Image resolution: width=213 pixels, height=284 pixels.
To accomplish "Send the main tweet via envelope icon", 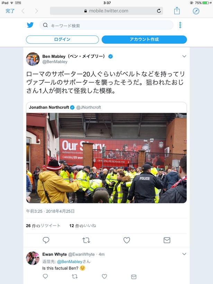I will 167,240.
